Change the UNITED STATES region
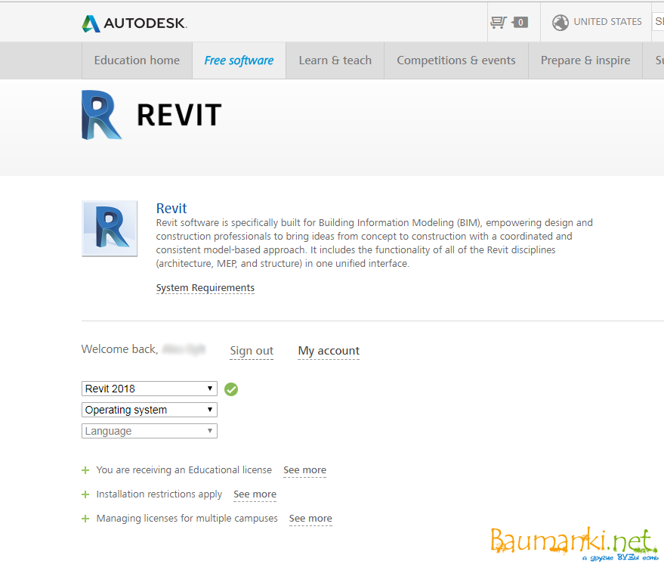This screenshot has height=567, width=664. [607, 22]
